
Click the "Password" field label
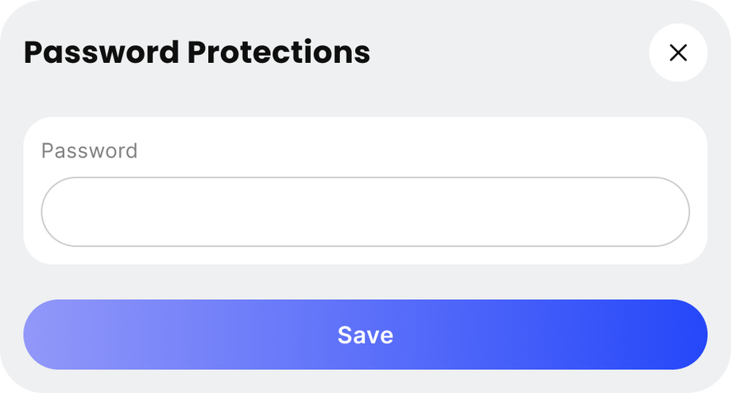(x=89, y=150)
